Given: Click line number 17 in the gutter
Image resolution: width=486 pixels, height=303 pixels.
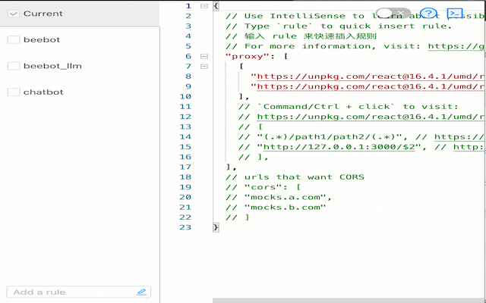Looking at the screenshot, I should click(x=185, y=167).
